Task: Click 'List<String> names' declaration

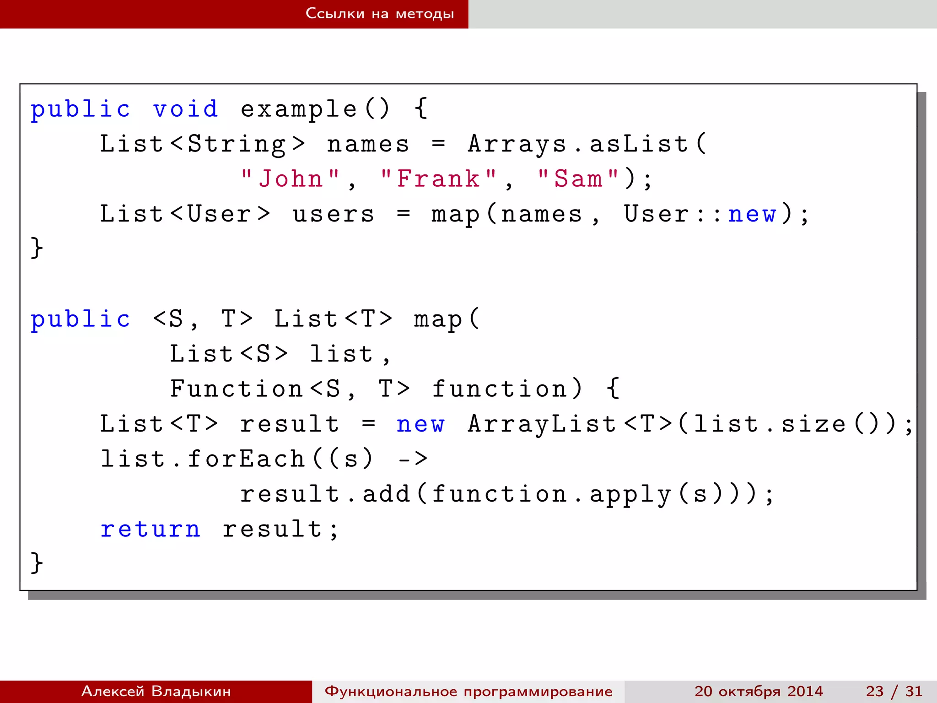Action: pyautogui.click(x=254, y=144)
